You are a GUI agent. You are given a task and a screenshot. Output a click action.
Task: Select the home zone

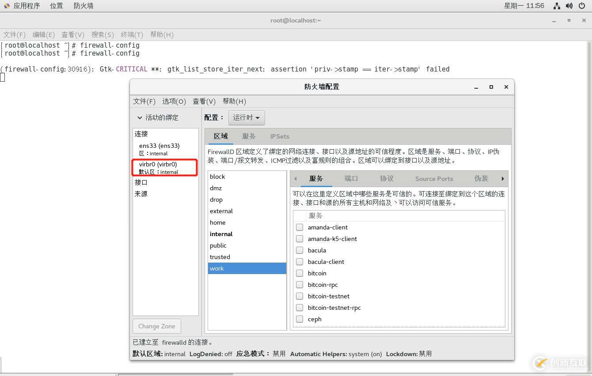click(x=247, y=222)
